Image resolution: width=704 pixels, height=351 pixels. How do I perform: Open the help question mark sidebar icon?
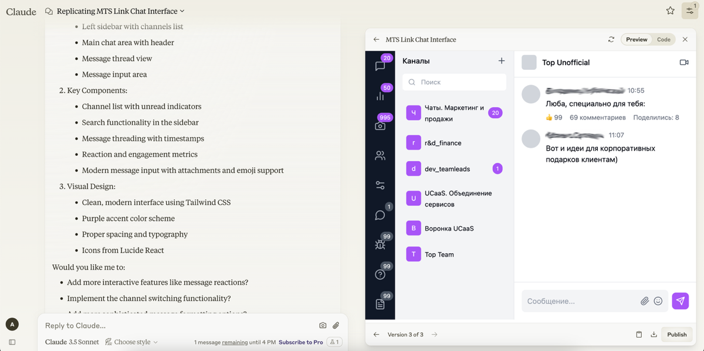[380, 274]
